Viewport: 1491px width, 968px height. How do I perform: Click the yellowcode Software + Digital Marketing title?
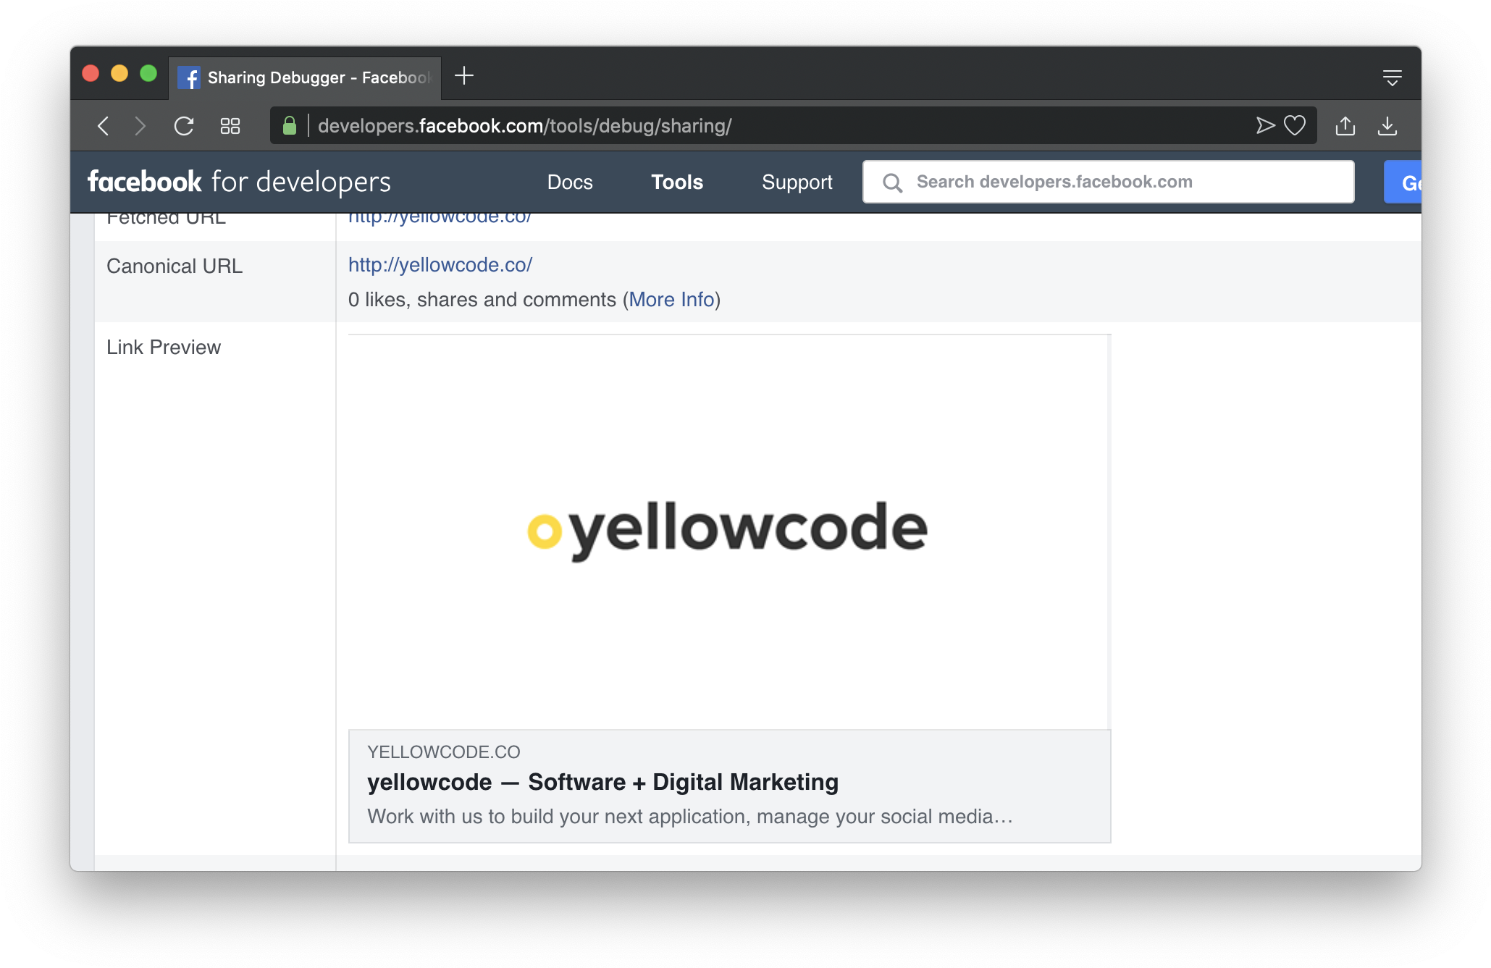(602, 782)
